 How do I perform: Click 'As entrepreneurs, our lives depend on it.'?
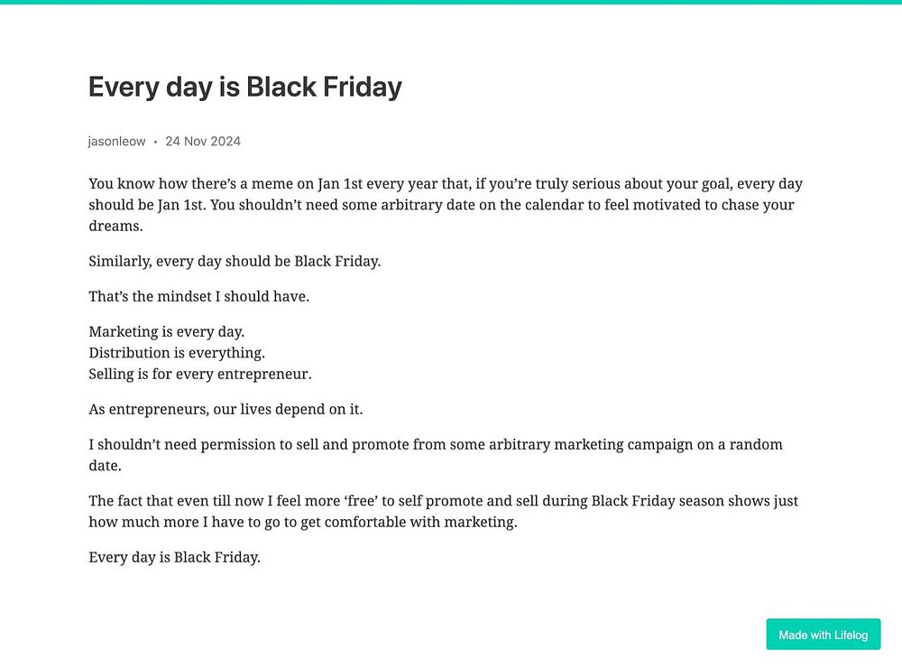[x=225, y=409]
